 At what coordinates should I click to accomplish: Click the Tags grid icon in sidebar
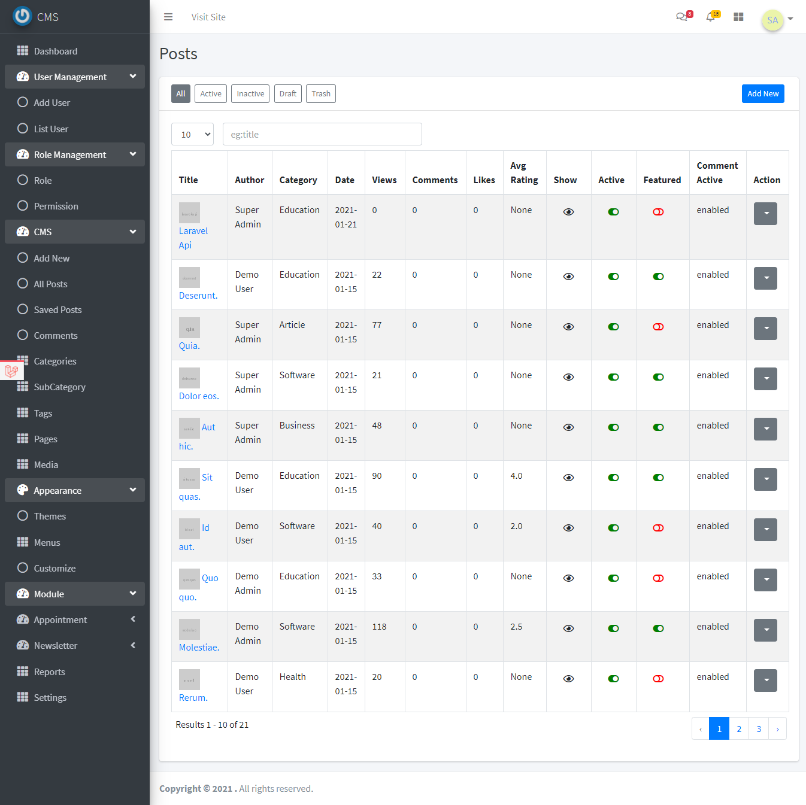[x=23, y=413]
